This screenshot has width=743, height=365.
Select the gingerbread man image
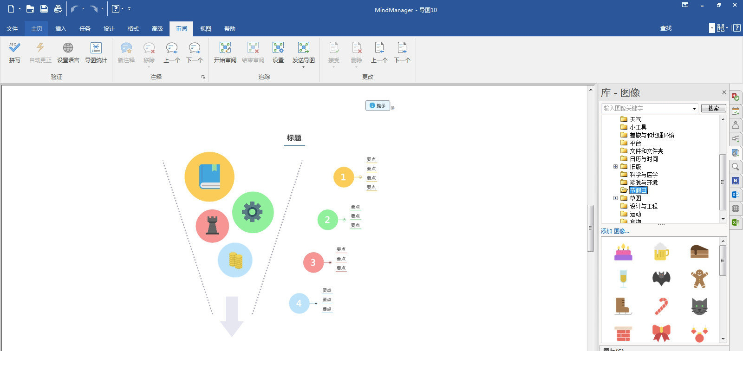(x=699, y=279)
